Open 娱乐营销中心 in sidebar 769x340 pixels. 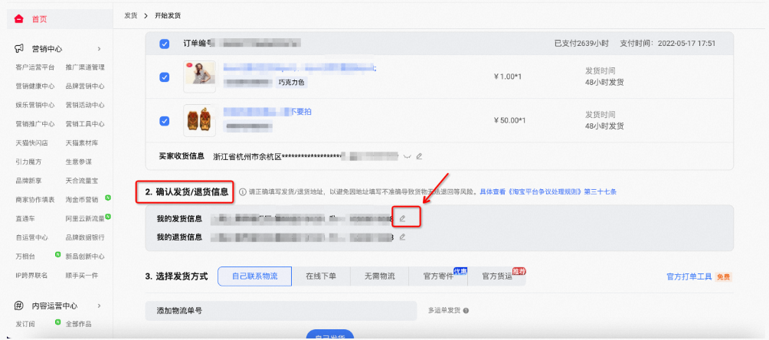[x=34, y=105]
